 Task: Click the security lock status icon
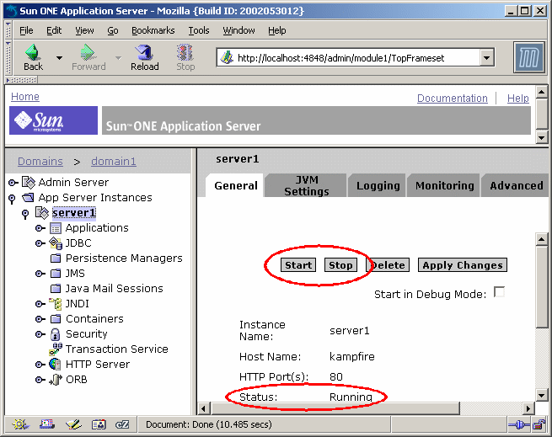(x=539, y=424)
